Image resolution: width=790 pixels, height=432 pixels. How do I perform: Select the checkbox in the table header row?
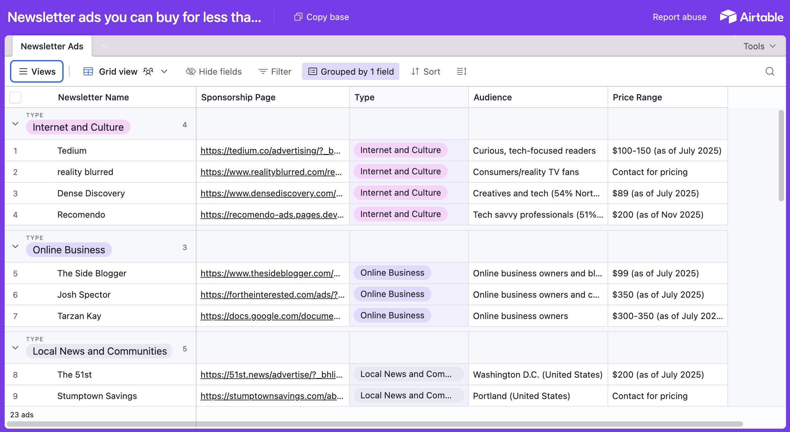click(15, 97)
